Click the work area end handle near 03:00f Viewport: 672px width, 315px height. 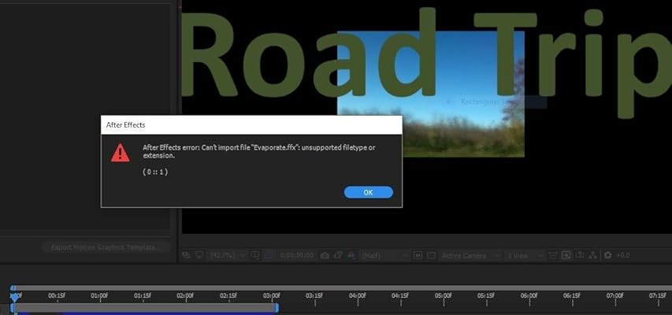point(277,308)
